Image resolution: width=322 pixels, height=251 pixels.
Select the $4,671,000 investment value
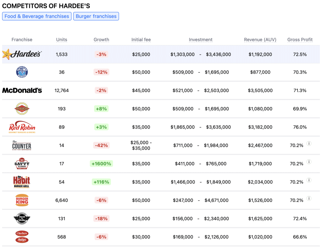click(x=216, y=200)
